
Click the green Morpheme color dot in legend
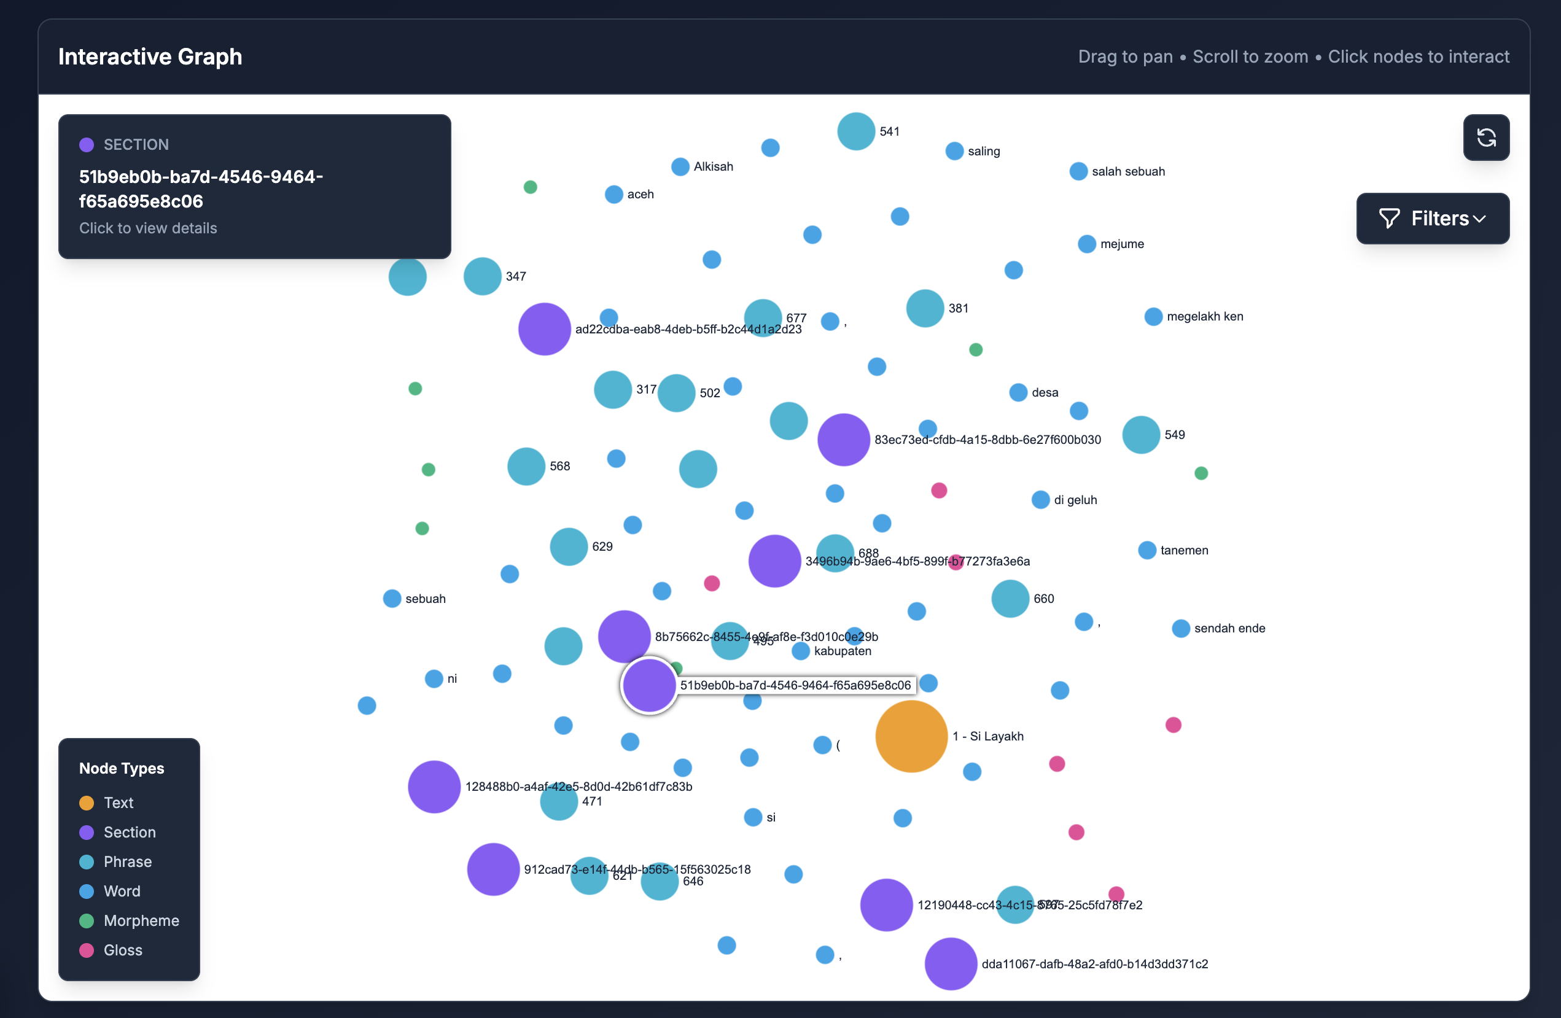86,920
